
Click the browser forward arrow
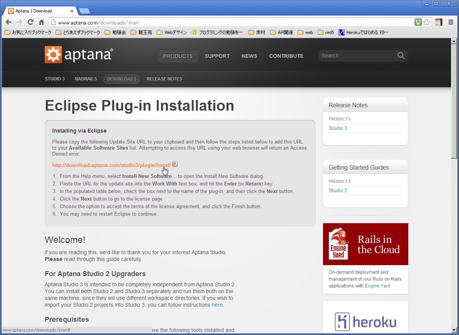(19, 22)
